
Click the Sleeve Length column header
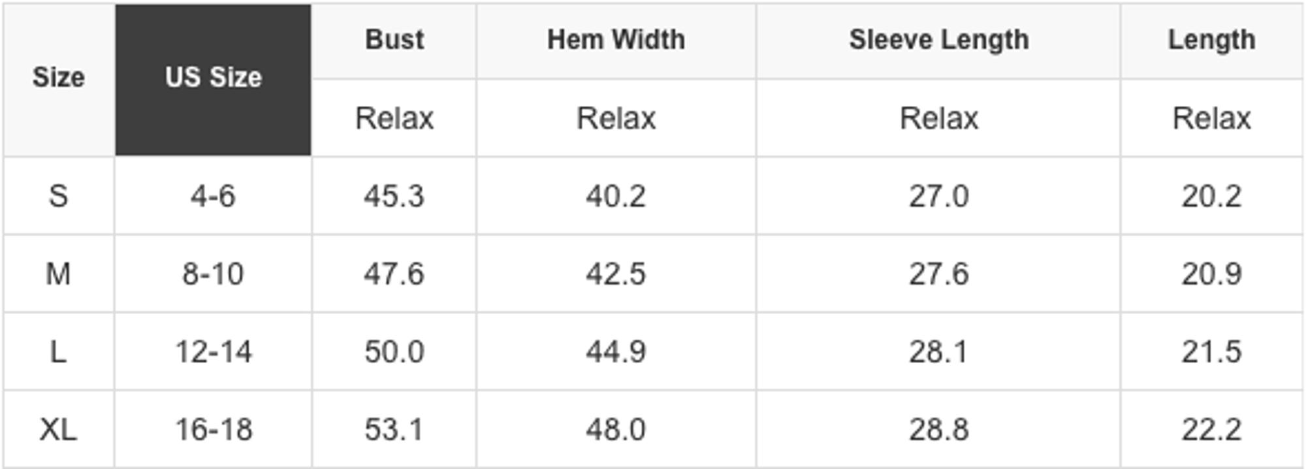[939, 40]
